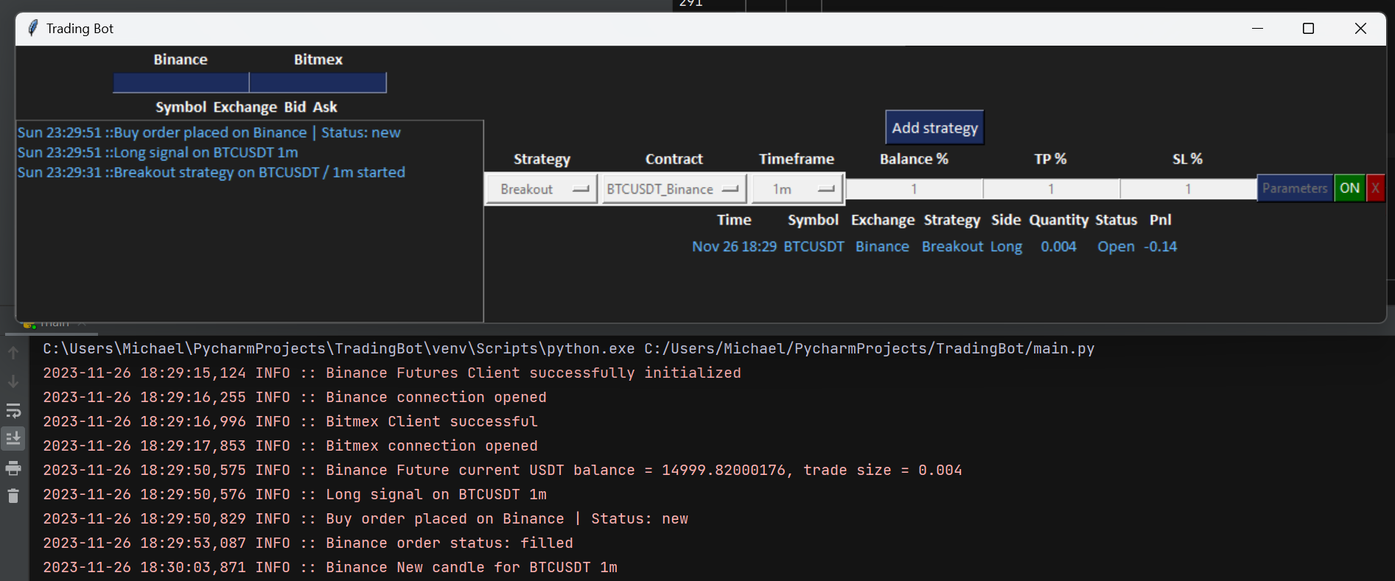Click the USDT balance console line

pyautogui.click(x=503, y=470)
